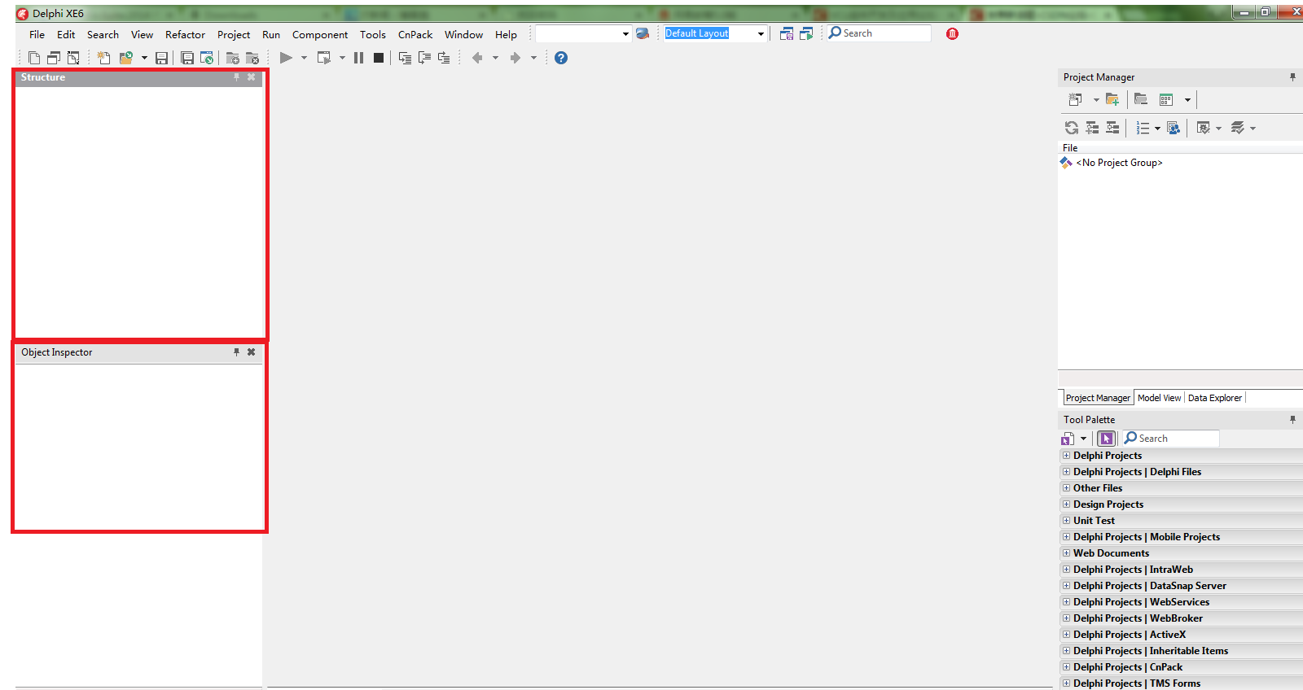
Task: Click the Tool Palette Search field
Action: tap(1170, 439)
